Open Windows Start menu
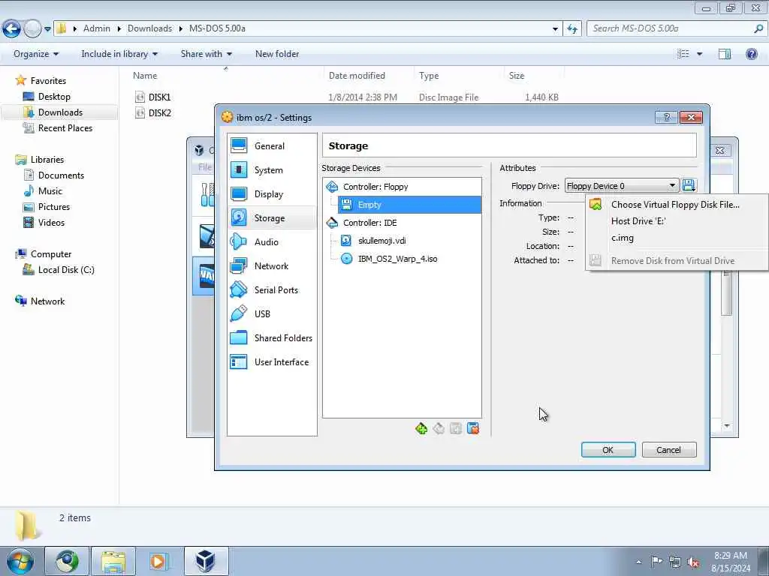Image resolution: width=769 pixels, height=576 pixels. 20,561
